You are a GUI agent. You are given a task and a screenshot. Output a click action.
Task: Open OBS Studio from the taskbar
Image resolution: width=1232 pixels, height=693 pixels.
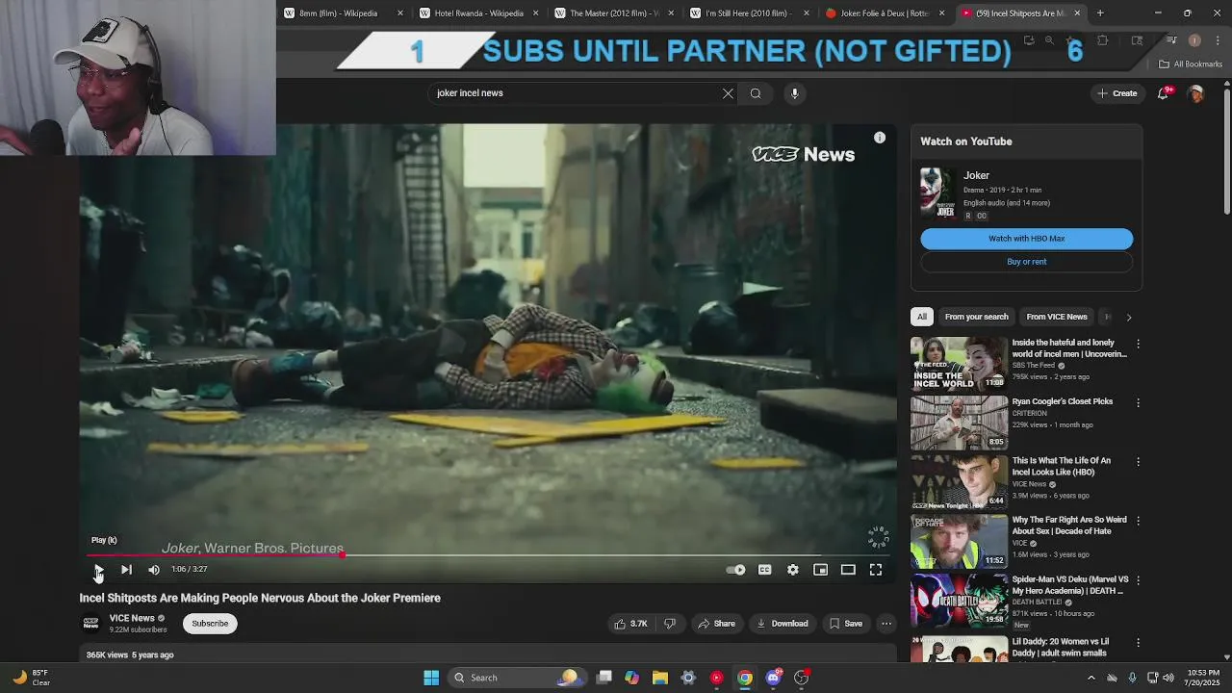point(801,678)
